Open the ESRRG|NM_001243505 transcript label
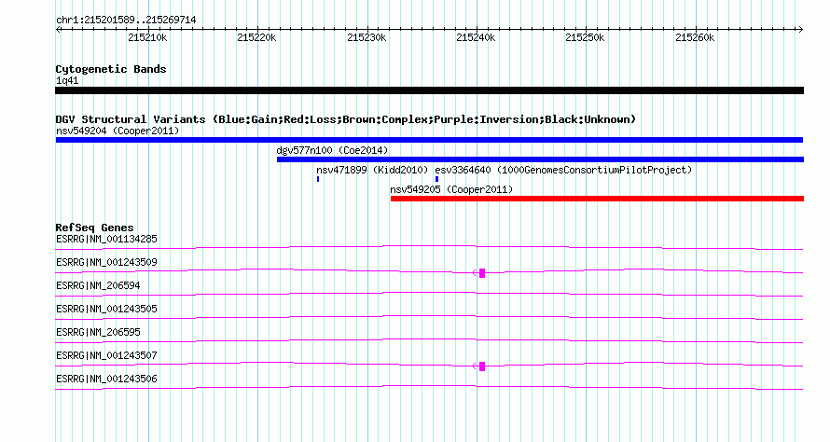The height and width of the screenshot is (442, 830). coord(106,309)
